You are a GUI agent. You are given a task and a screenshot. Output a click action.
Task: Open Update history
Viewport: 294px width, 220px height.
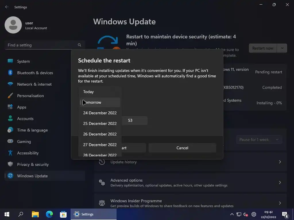(x=191, y=162)
